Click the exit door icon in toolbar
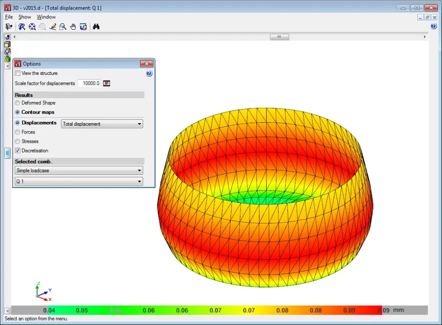This screenshot has height=325, width=442. 9,27
